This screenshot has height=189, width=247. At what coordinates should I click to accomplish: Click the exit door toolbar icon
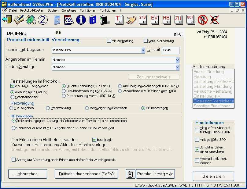click(x=7, y=20)
